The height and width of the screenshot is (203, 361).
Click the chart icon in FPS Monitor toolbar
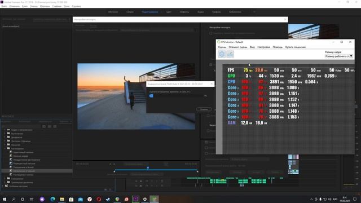[230, 54]
